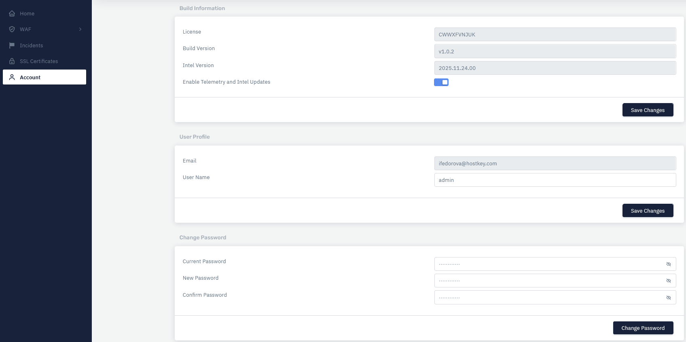The image size is (686, 342).
Task: Show the Current Password text
Action: point(668,264)
